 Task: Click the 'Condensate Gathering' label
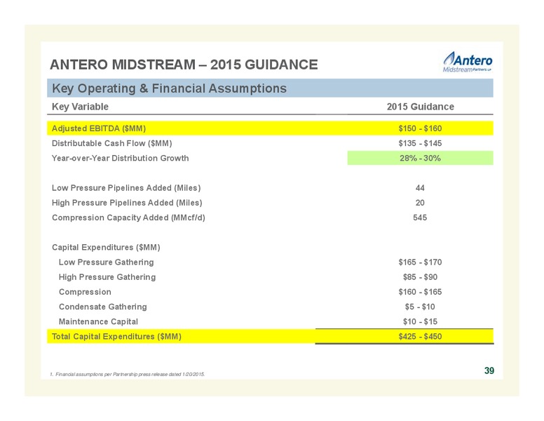click(102, 307)
